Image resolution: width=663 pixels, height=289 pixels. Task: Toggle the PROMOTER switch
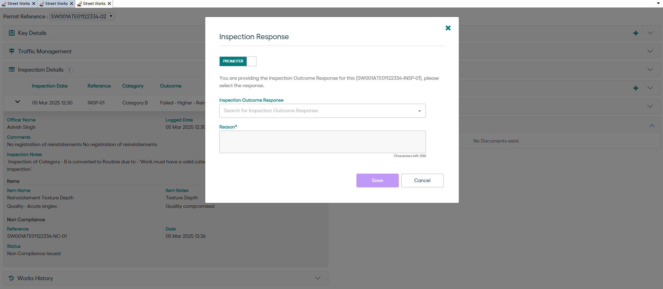coord(238,61)
